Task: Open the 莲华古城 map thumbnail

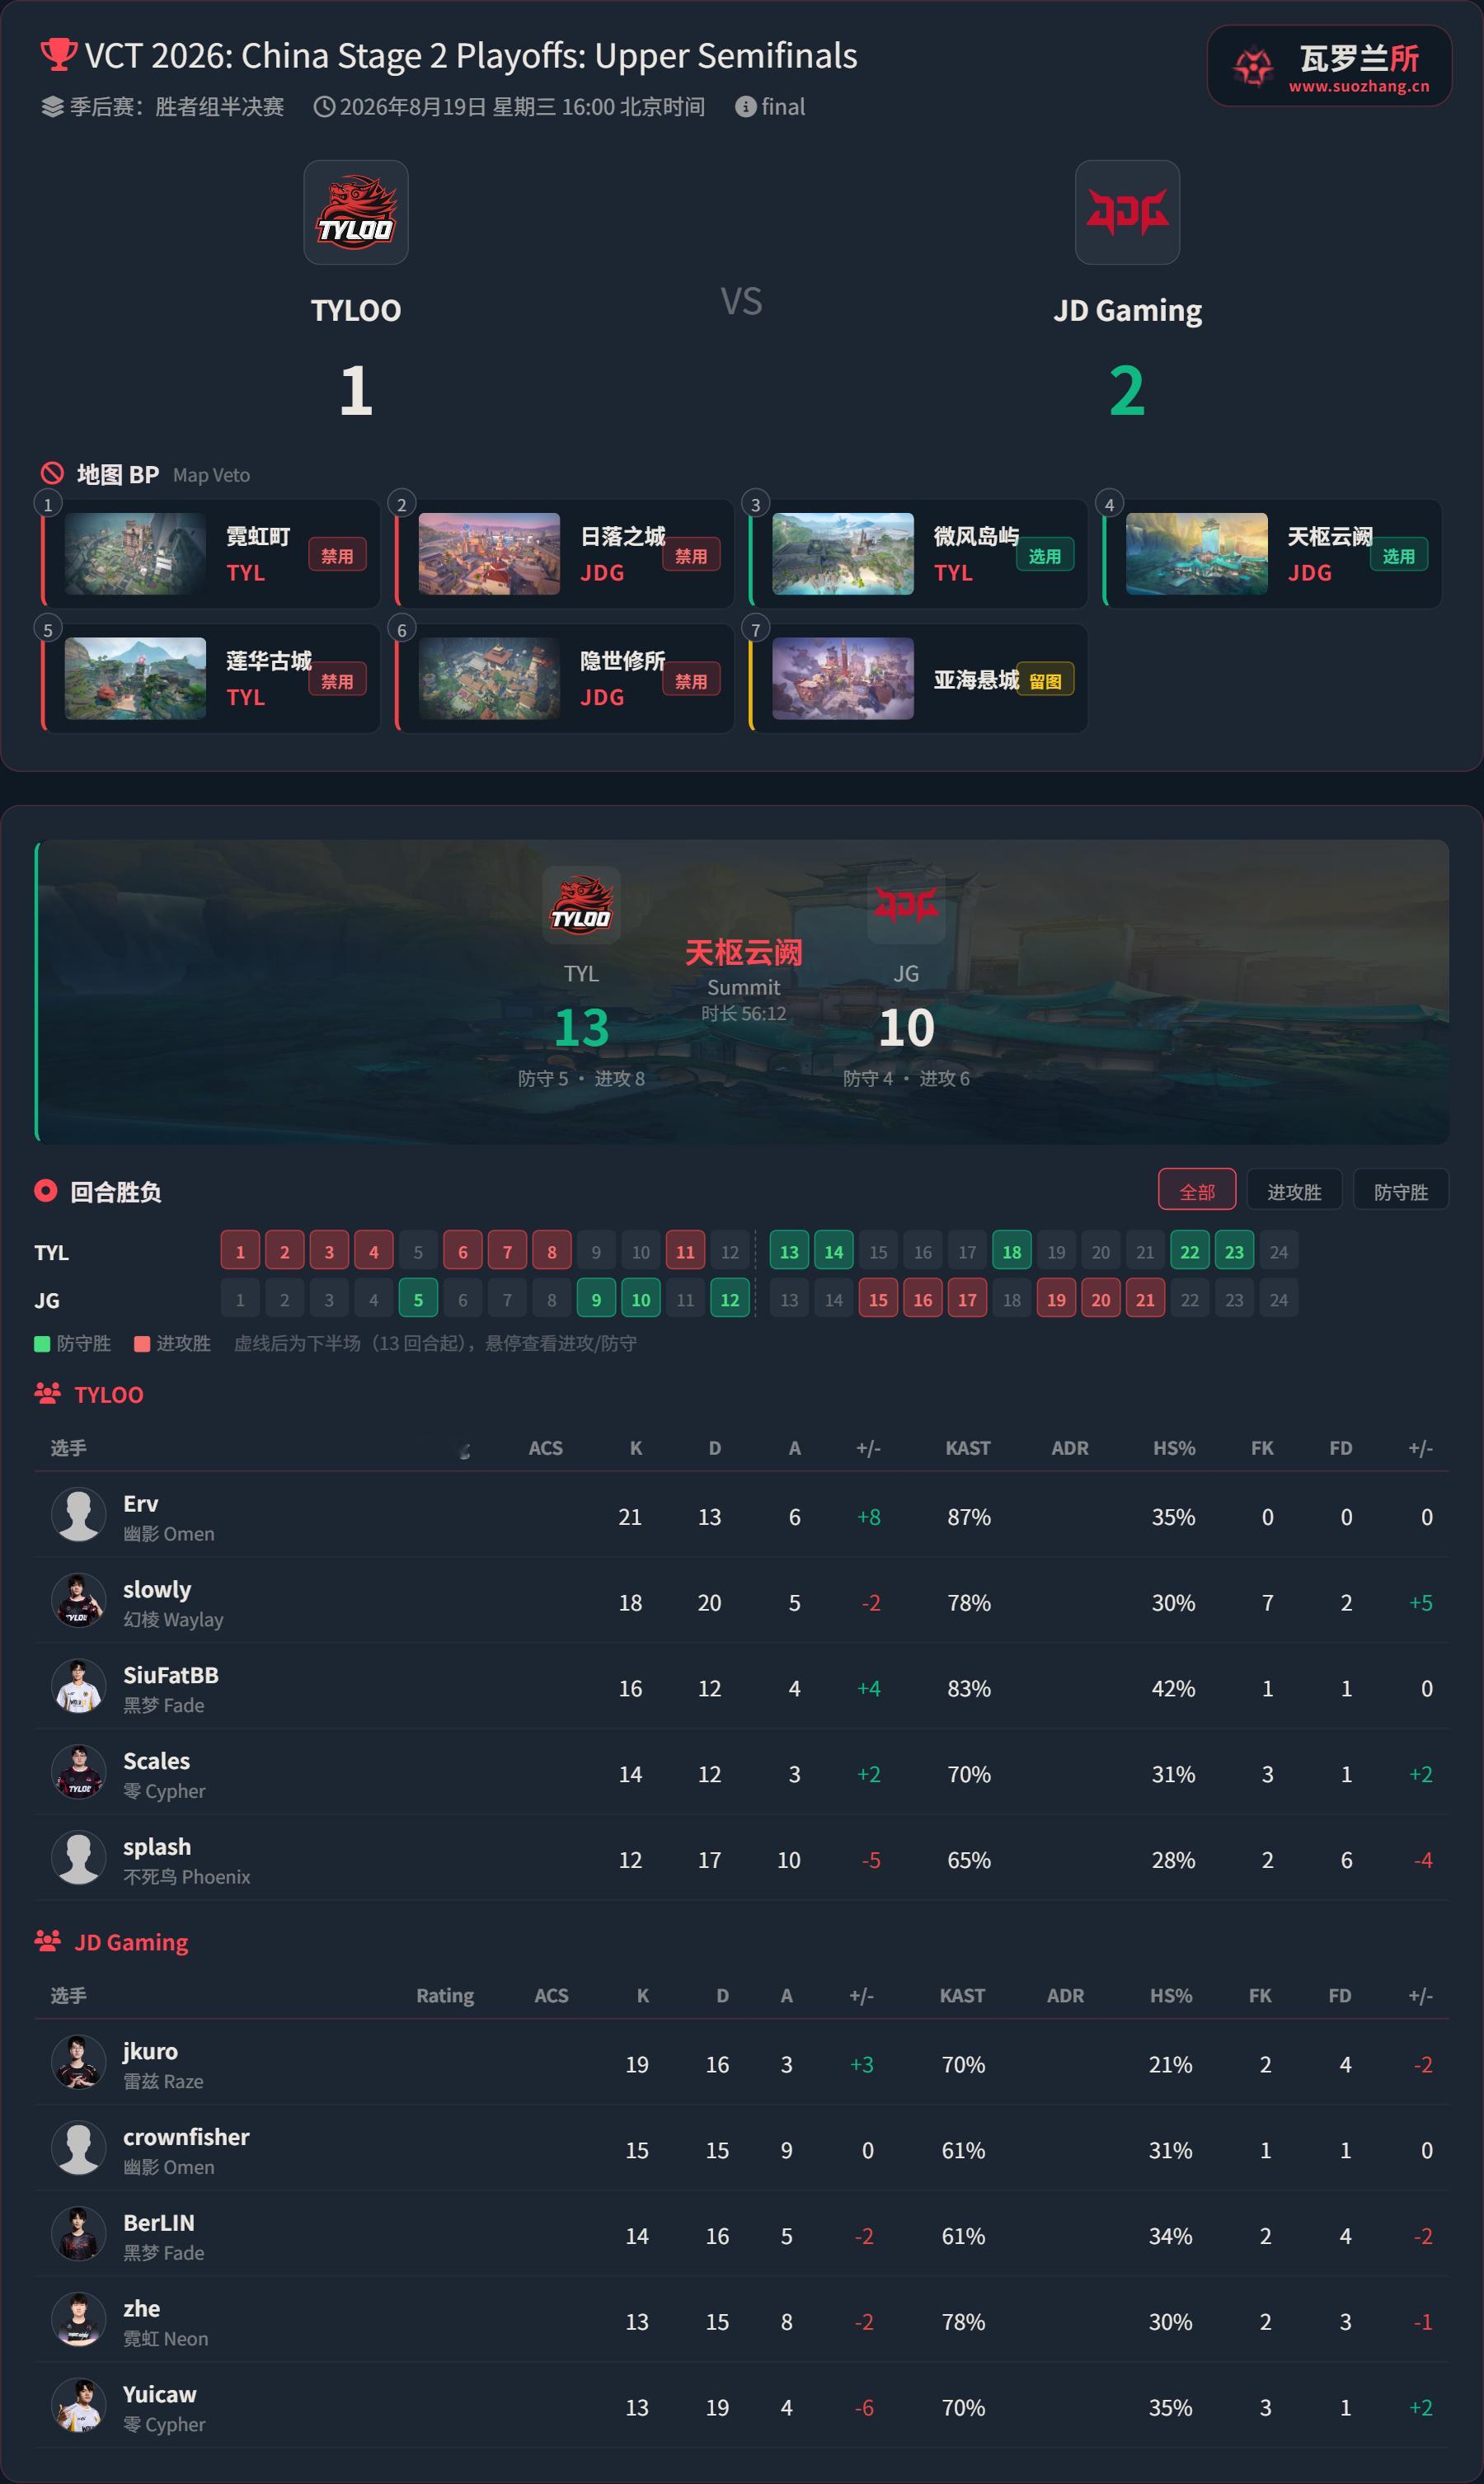Action: tap(135, 679)
